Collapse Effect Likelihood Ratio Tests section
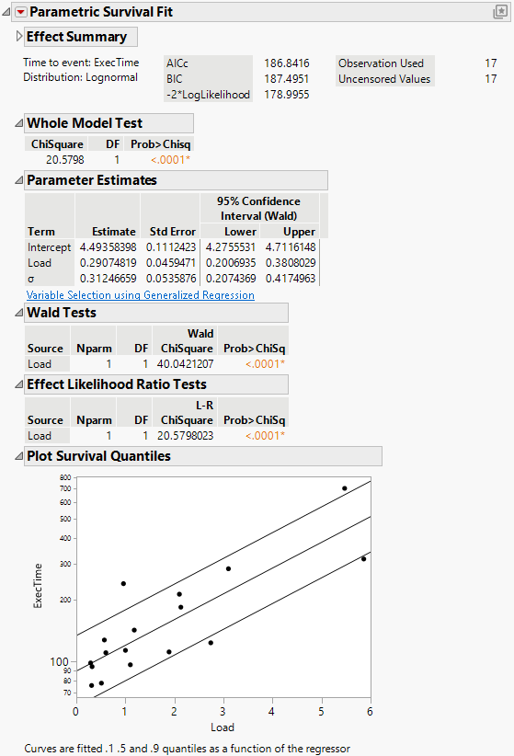This screenshot has width=514, height=756. click(x=18, y=384)
